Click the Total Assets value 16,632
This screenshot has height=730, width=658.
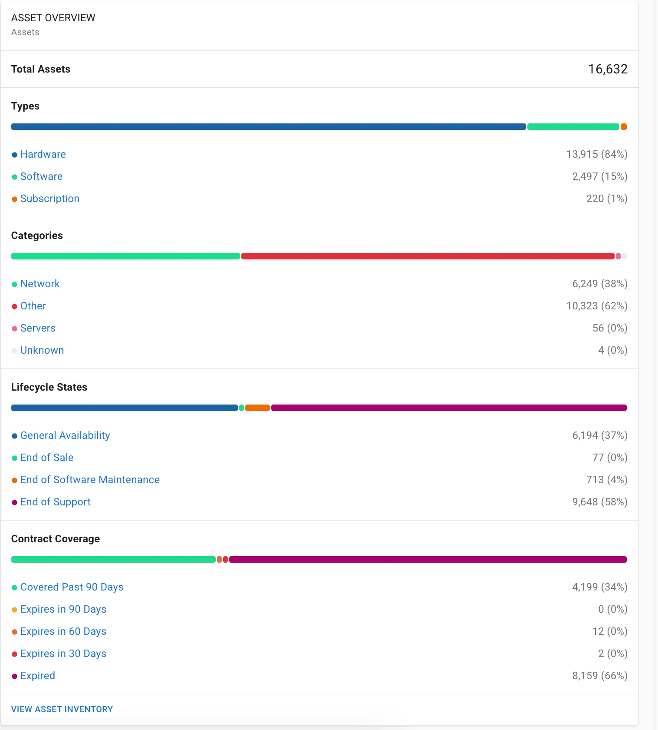[x=608, y=69]
